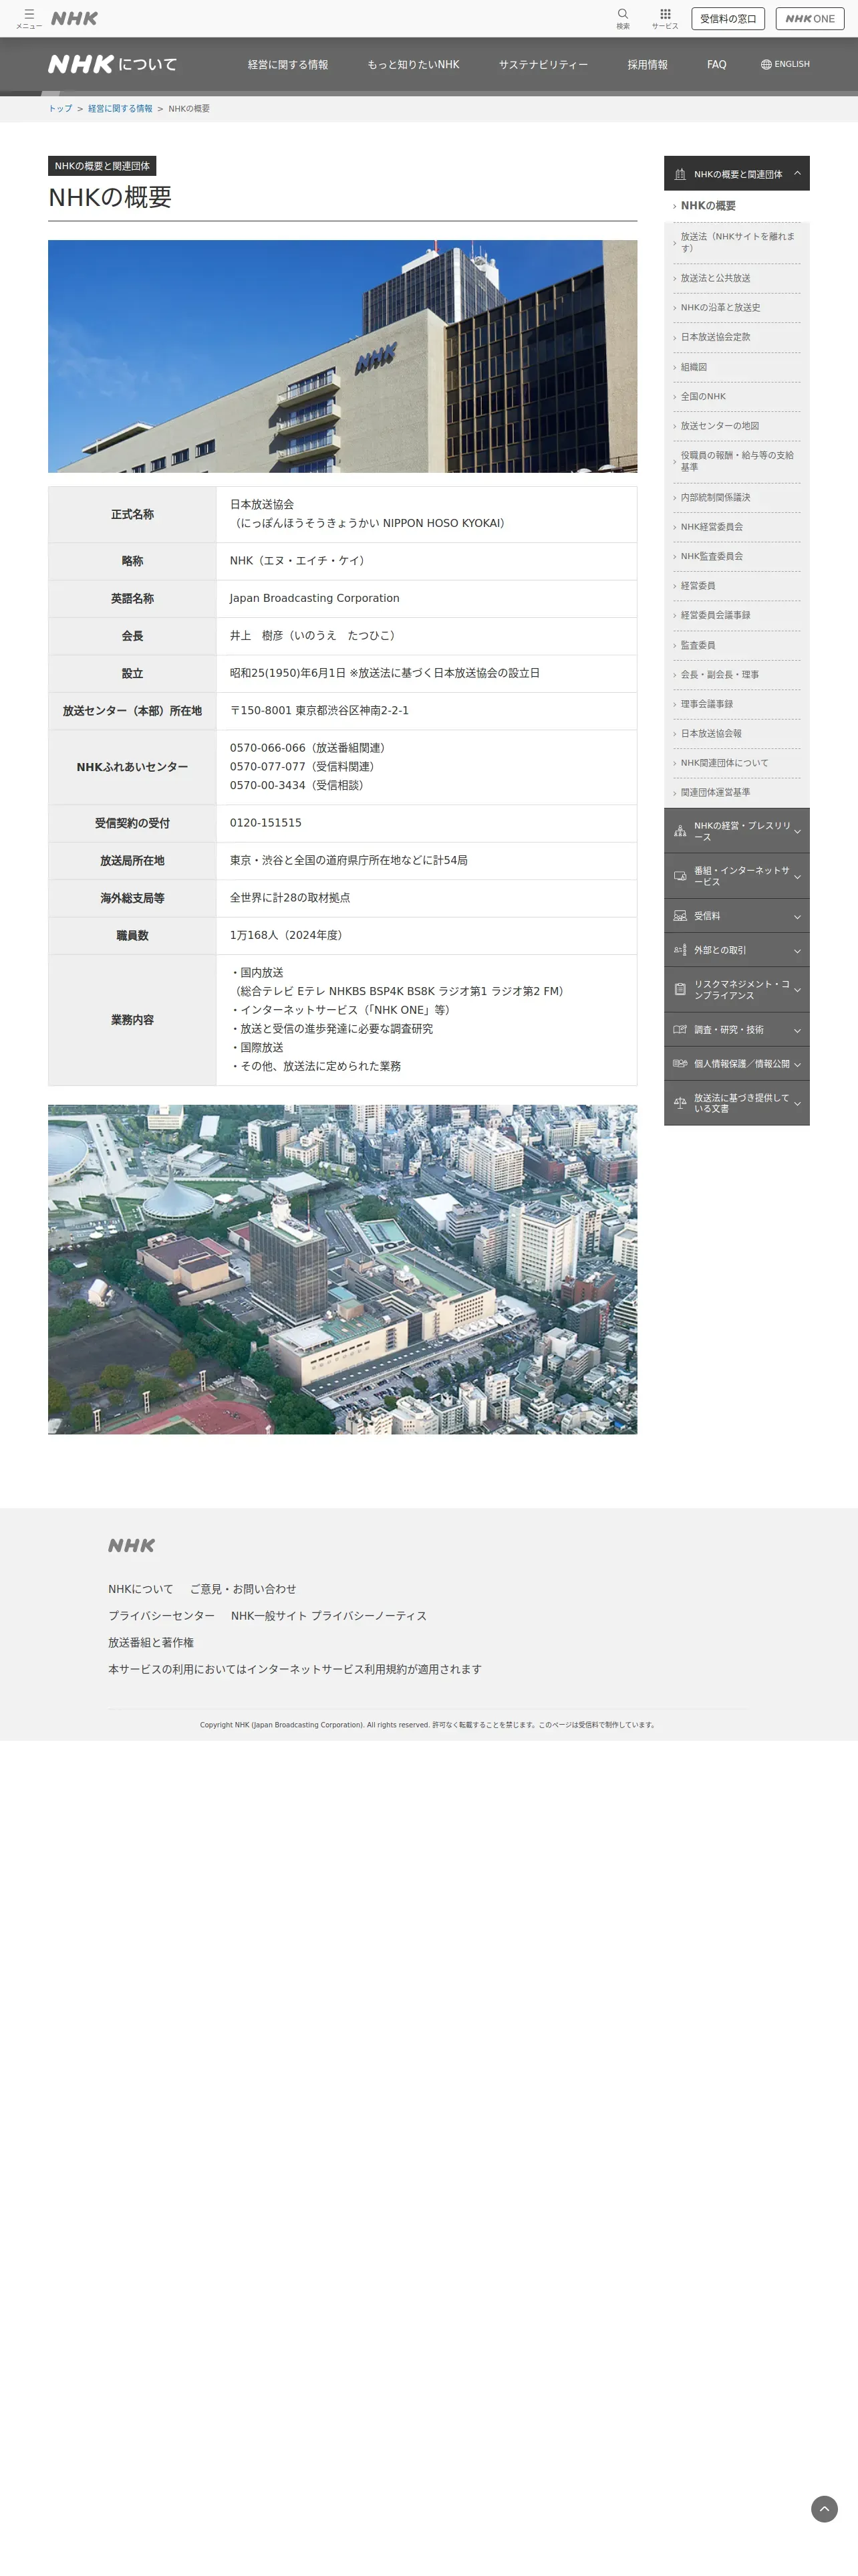Collapse the NHKの概要と関連団体 sidebar section
The width and height of the screenshot is (858, 2576).
point(797,173)
